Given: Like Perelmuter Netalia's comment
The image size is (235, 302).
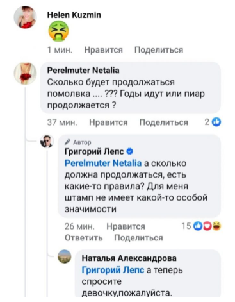Looking at the screenshot, I should [x=108, y=122].
